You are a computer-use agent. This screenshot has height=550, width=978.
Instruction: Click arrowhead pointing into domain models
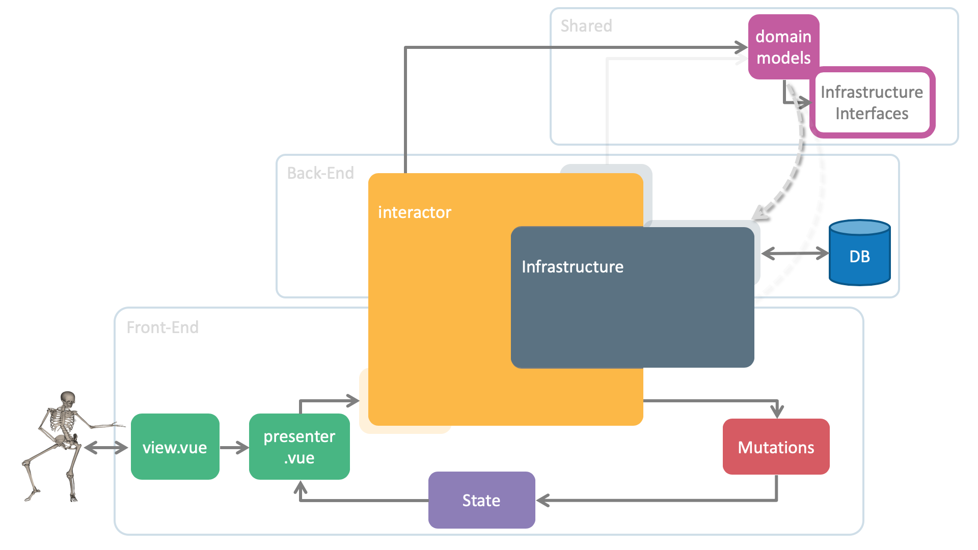(x=741, y=47)
